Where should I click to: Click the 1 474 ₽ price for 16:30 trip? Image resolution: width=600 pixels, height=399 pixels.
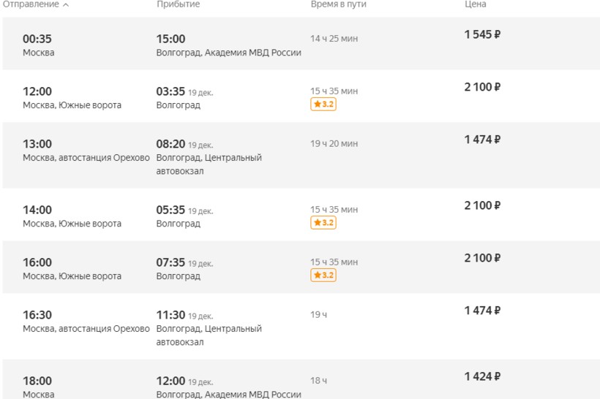[x=482, y=311]
